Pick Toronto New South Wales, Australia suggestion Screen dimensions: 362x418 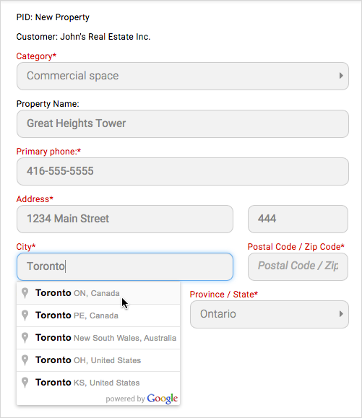pos(98,338)
